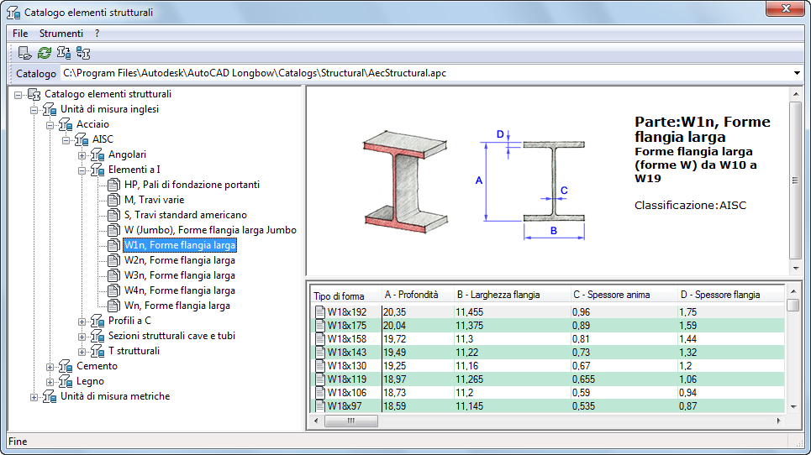Expand the Profili a C node
The image size is (811, 455).
82,322
